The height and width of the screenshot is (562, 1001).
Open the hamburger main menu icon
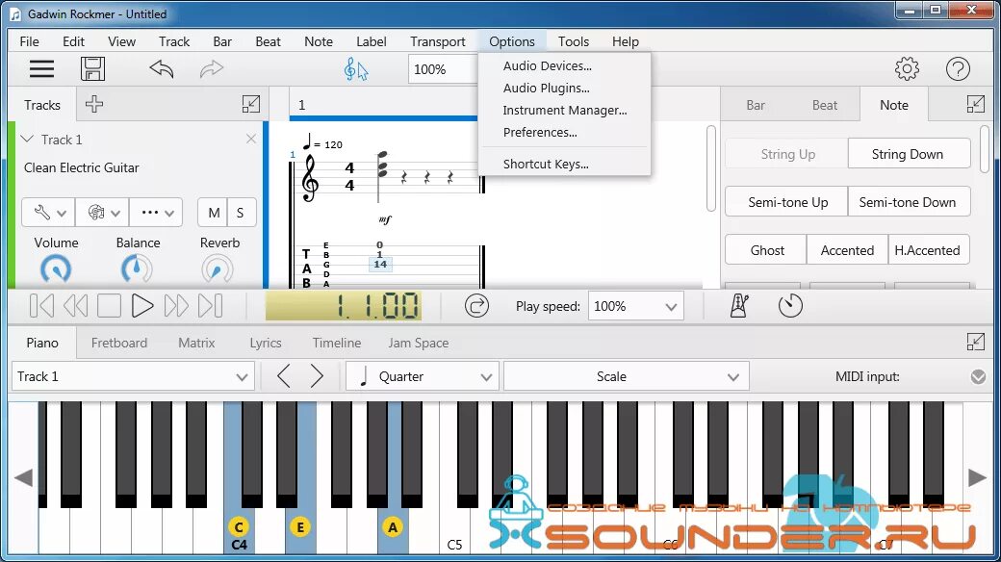[x=41, y=68]
